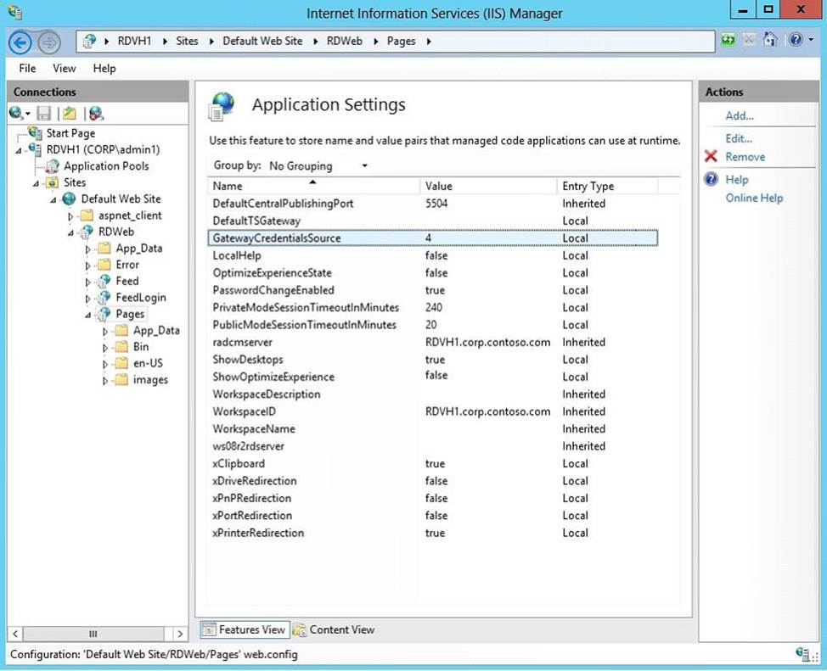
Task: Switch to the Content View tab
Action: click(x=334, y=629)
